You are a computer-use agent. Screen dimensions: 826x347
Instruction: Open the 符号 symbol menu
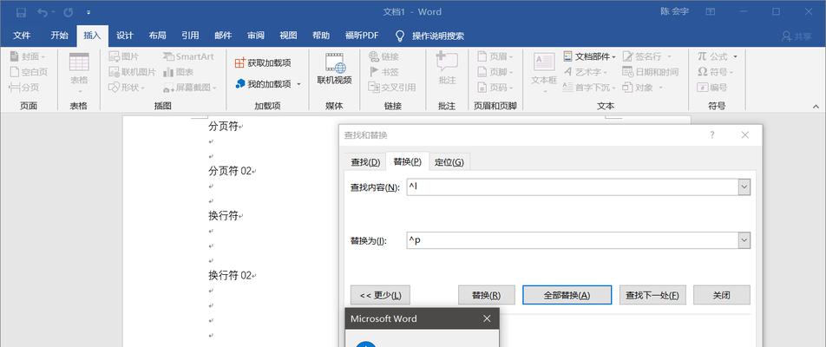pos(715,72)
